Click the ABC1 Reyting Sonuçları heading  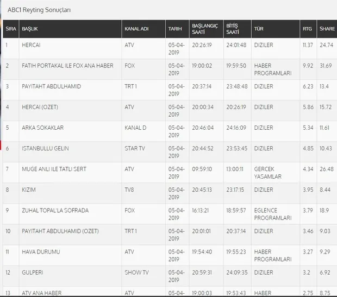click(39, 10)
